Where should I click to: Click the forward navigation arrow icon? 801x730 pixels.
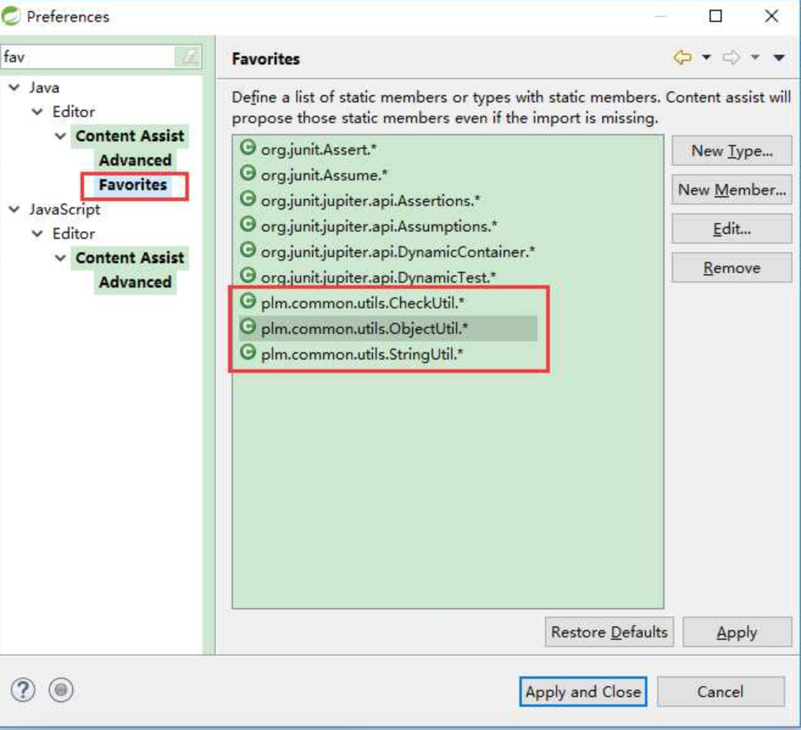[x=731, y=57]
